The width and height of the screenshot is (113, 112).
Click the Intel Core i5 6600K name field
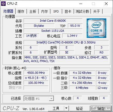tap(53, 21)
